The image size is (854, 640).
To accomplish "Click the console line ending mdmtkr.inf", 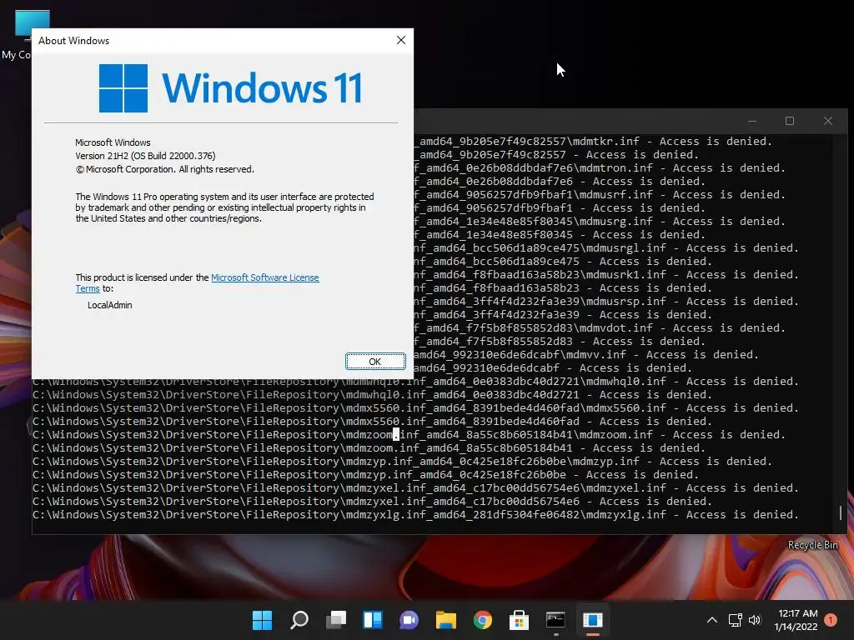I will 593,142.
